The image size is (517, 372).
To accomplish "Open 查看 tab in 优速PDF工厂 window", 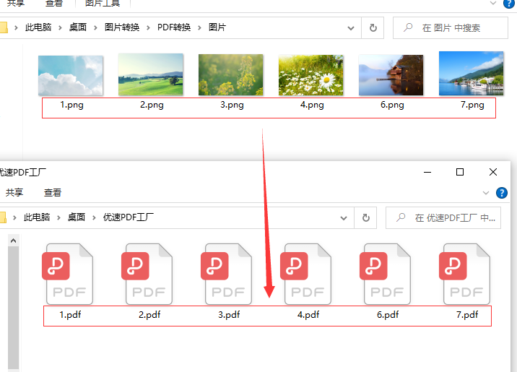I will 53,193.
